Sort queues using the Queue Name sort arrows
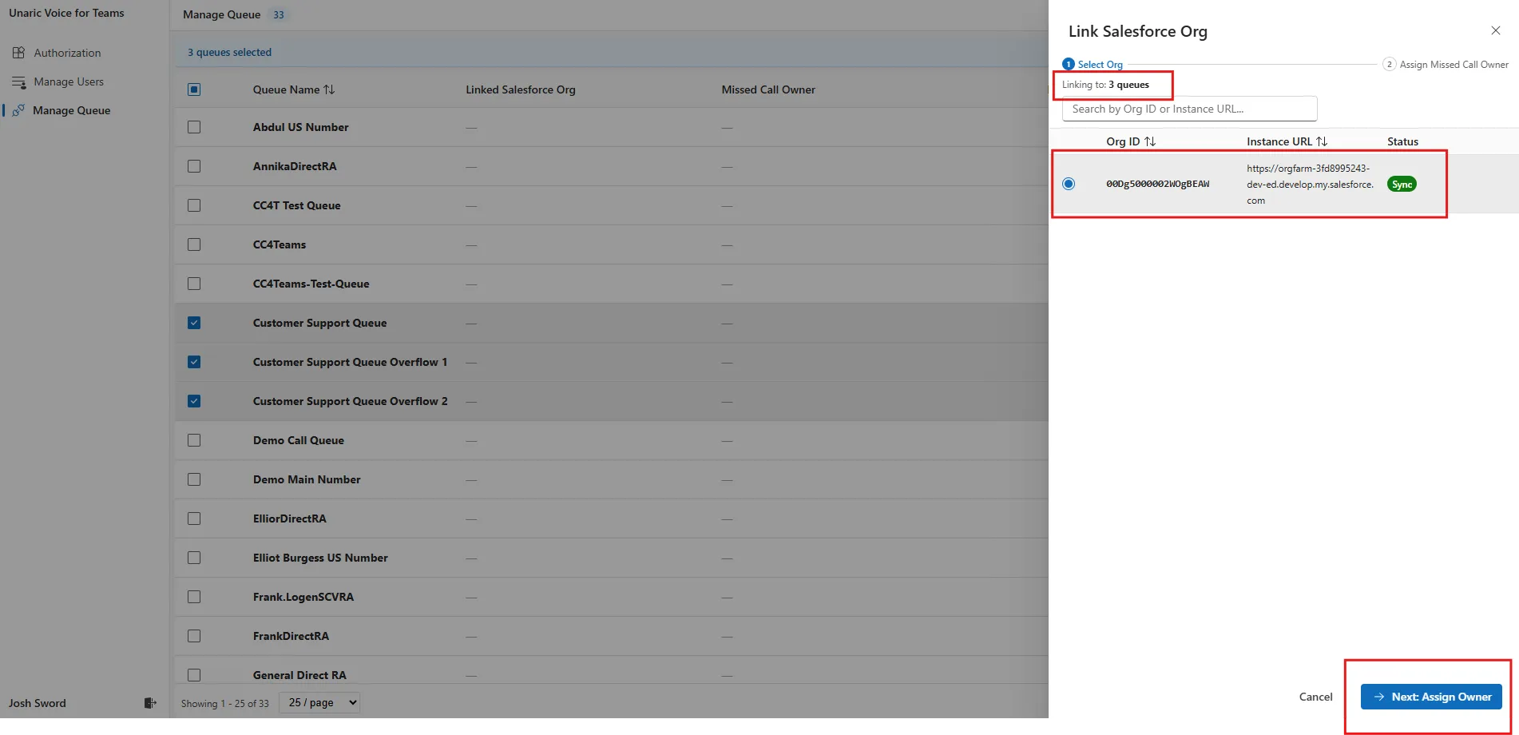The width and height of the screenshot is (1519, 735). point(329,89)
